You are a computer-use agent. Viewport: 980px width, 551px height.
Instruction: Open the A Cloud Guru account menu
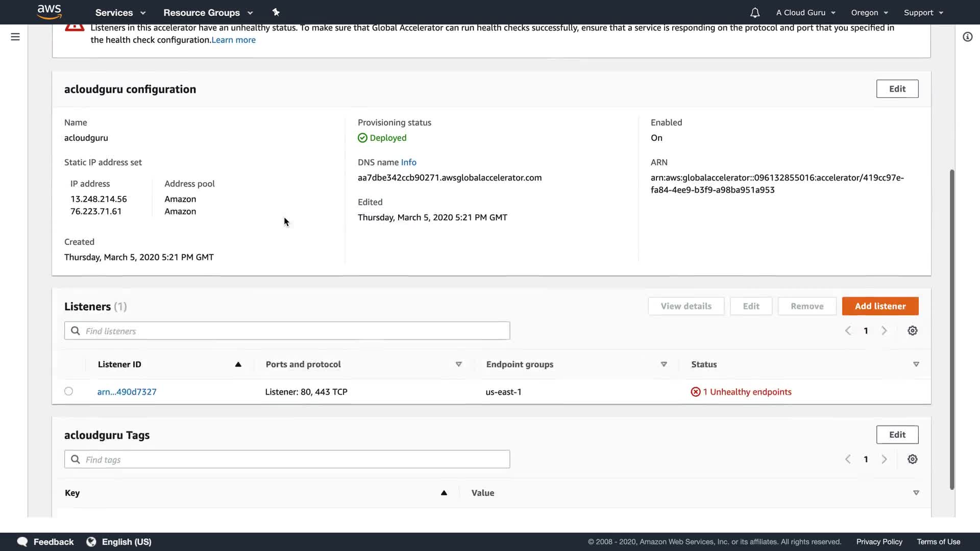(x=805, y=13)
